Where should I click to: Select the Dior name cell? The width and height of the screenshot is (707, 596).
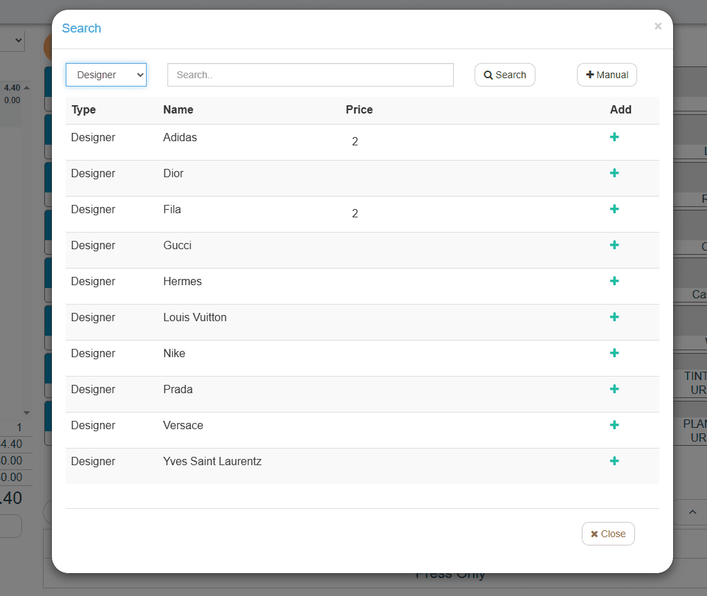pos(173,173)
